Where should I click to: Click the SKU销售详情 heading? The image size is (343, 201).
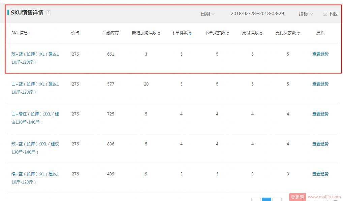click(x=27, y=13)
